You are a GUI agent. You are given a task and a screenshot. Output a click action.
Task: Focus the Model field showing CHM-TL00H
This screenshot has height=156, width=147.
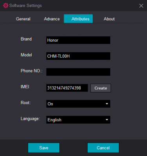pos(78,56)
